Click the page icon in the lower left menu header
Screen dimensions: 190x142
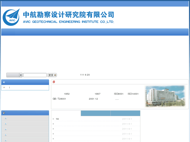(x=4, y=113)
